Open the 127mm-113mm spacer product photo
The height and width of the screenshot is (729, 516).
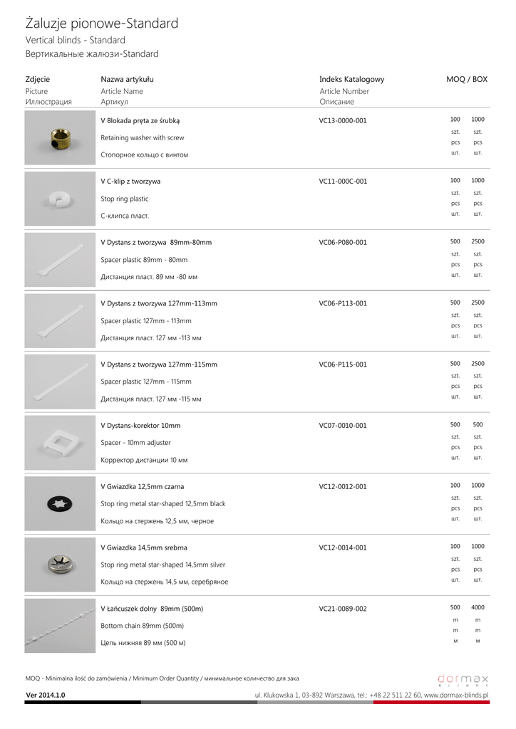60,321
